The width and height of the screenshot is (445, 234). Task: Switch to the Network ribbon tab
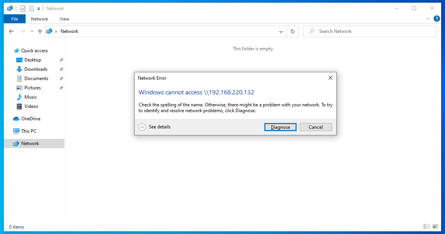pos(40,19)
